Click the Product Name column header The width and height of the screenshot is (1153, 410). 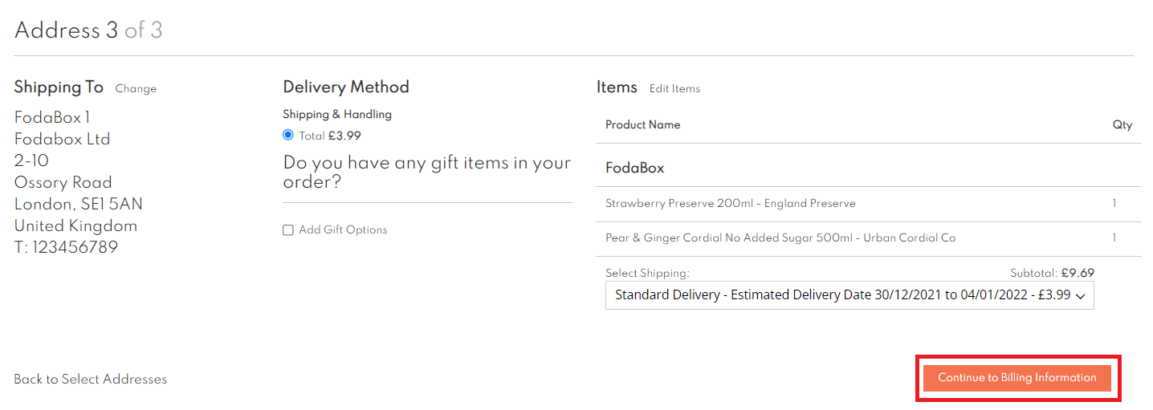click(642, 125)
